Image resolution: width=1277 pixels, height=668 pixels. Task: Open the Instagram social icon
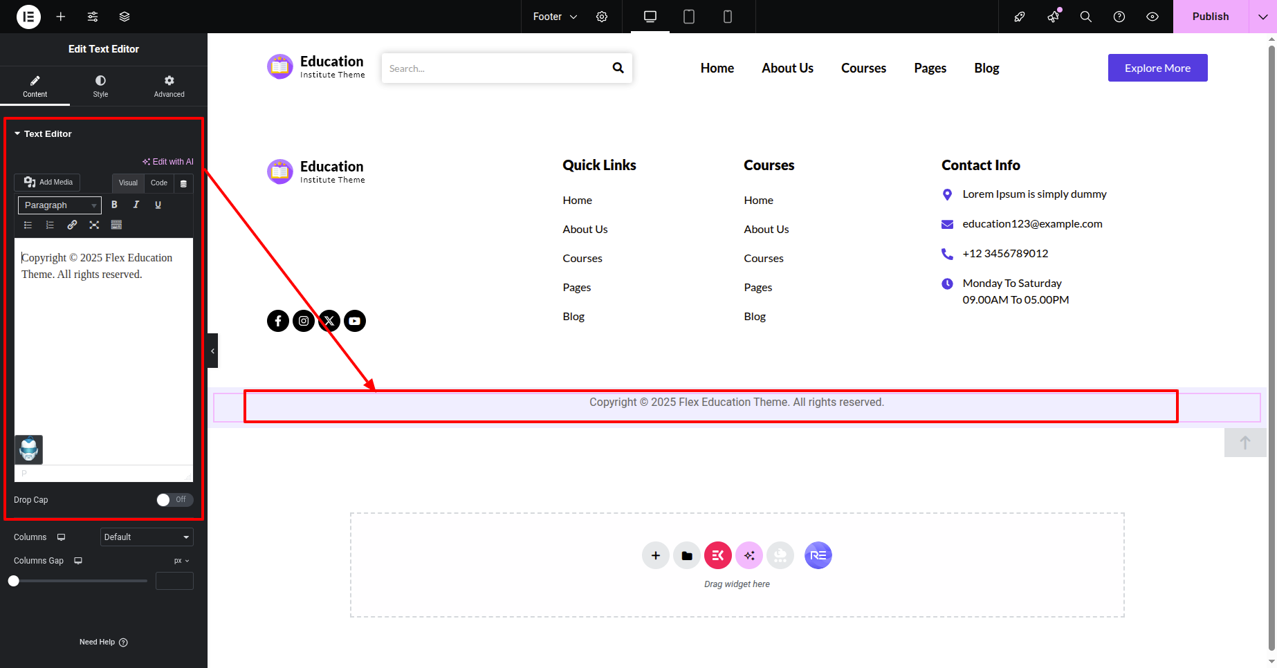click(x=304, y=321)
